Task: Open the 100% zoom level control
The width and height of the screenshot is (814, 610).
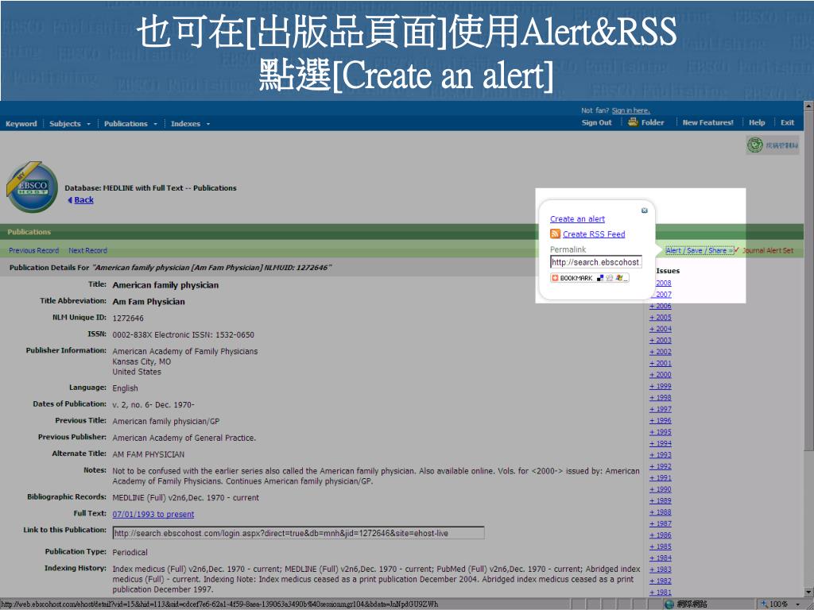Action: (781, 604)
